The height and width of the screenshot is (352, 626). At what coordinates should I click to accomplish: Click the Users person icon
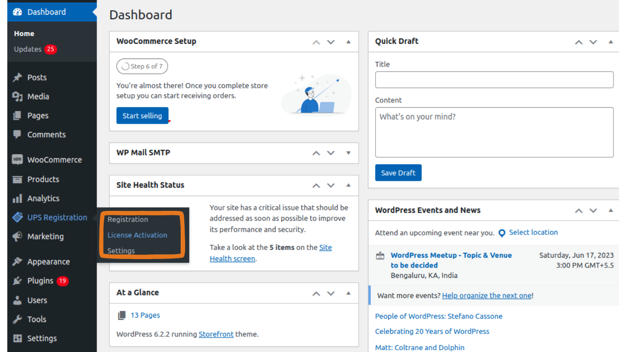coord(17,300)
